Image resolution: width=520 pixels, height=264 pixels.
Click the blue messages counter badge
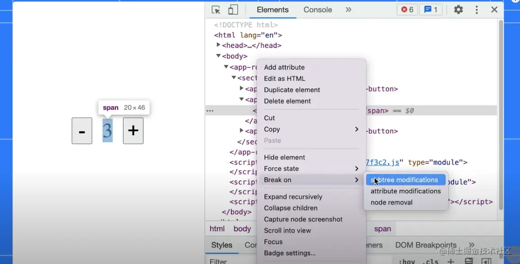(431, 9)
